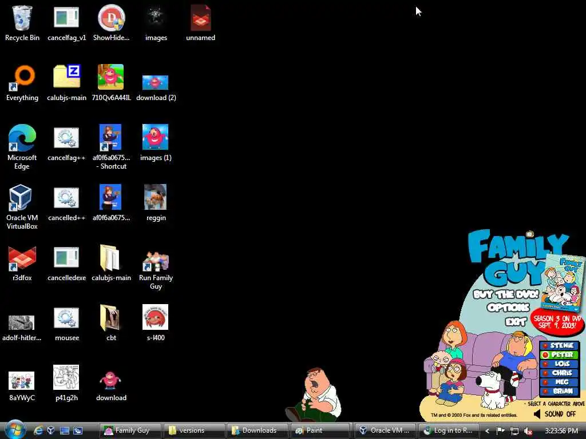Expand hidden system tray icons arrow

[488, 431]
